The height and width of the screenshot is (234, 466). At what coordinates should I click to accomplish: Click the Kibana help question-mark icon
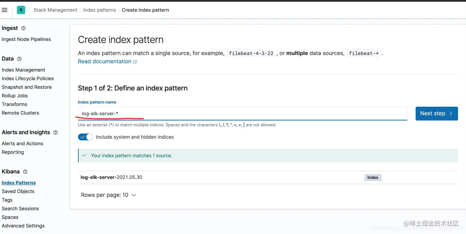point(25,172)
